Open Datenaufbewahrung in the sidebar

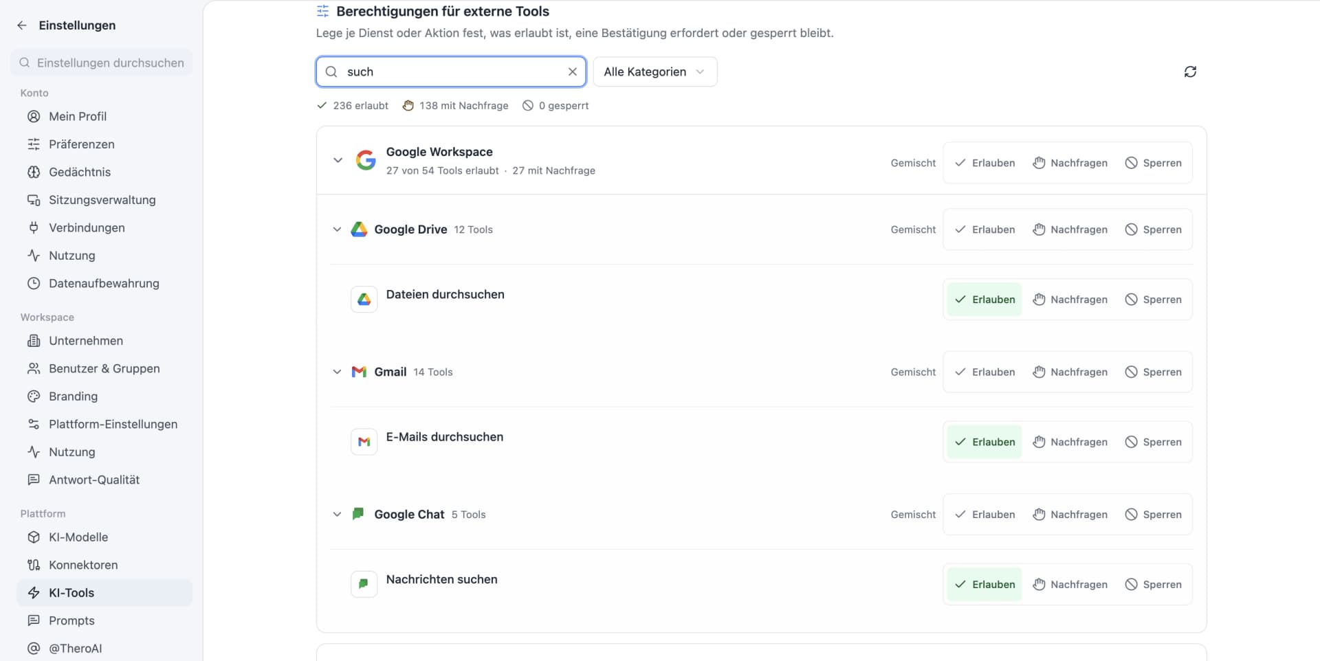(x=104, y=283)
